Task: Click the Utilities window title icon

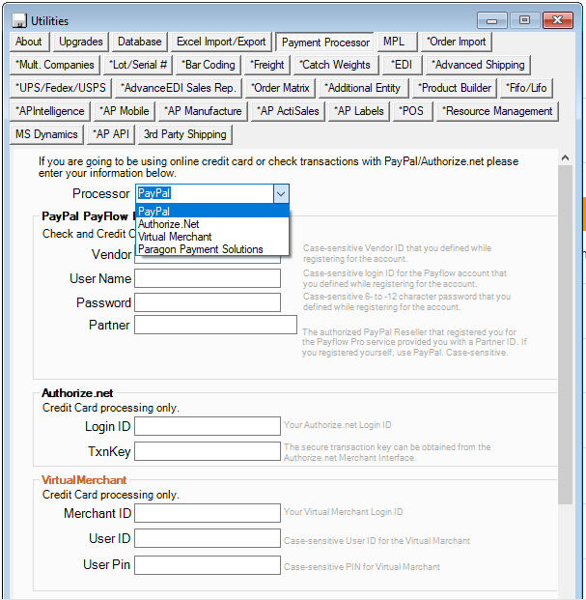Action: [x=19, y=20]
